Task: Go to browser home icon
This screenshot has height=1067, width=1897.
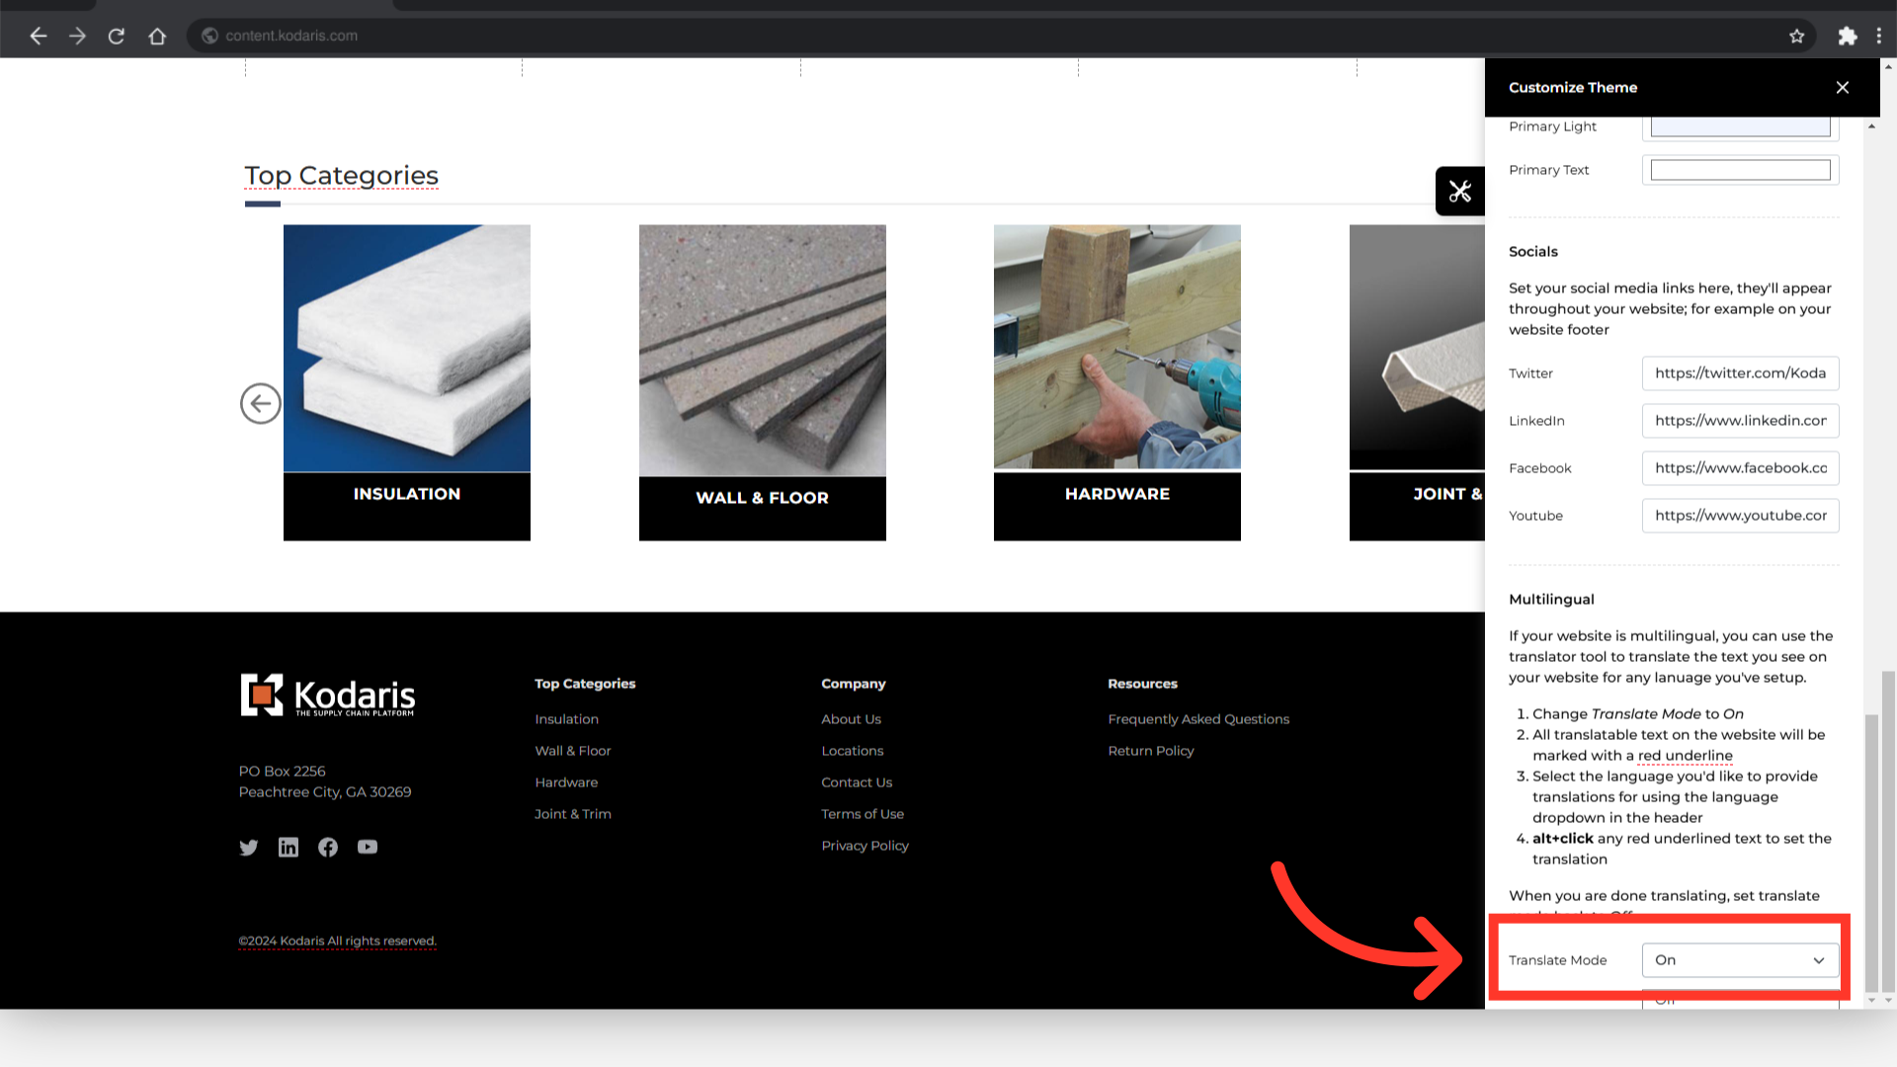Action: (x=157, y=37)
